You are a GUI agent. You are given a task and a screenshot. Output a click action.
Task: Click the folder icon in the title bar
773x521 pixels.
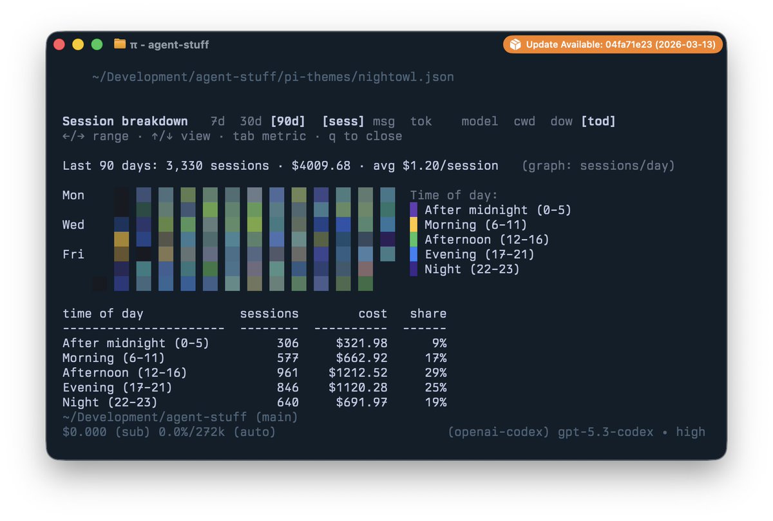(120, 44)
